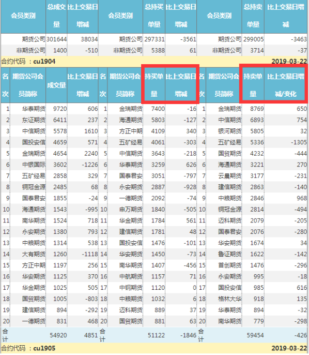The width and height of the screenshot is (309, 355).
Task: Click 中粮期货 short change 968
Action: point(302,198)
